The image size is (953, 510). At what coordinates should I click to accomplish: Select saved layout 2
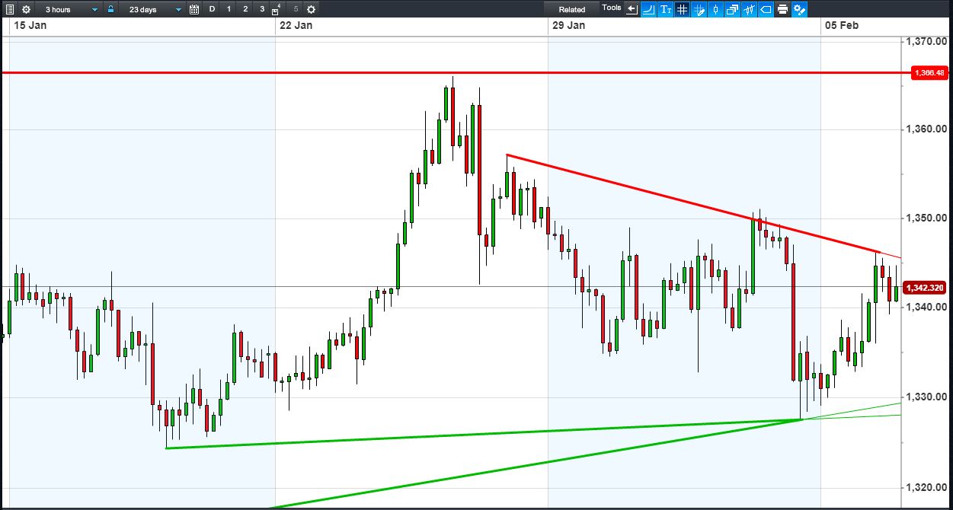click(x=245, y=9)
